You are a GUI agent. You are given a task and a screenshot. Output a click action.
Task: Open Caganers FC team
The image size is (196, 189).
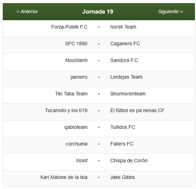pyautogui.click(x=125, y=44)
